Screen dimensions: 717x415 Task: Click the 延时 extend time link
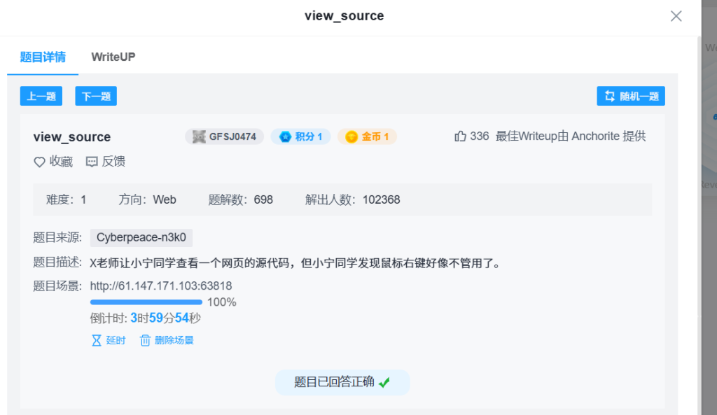pyautogui.click(x=116, y=341)
